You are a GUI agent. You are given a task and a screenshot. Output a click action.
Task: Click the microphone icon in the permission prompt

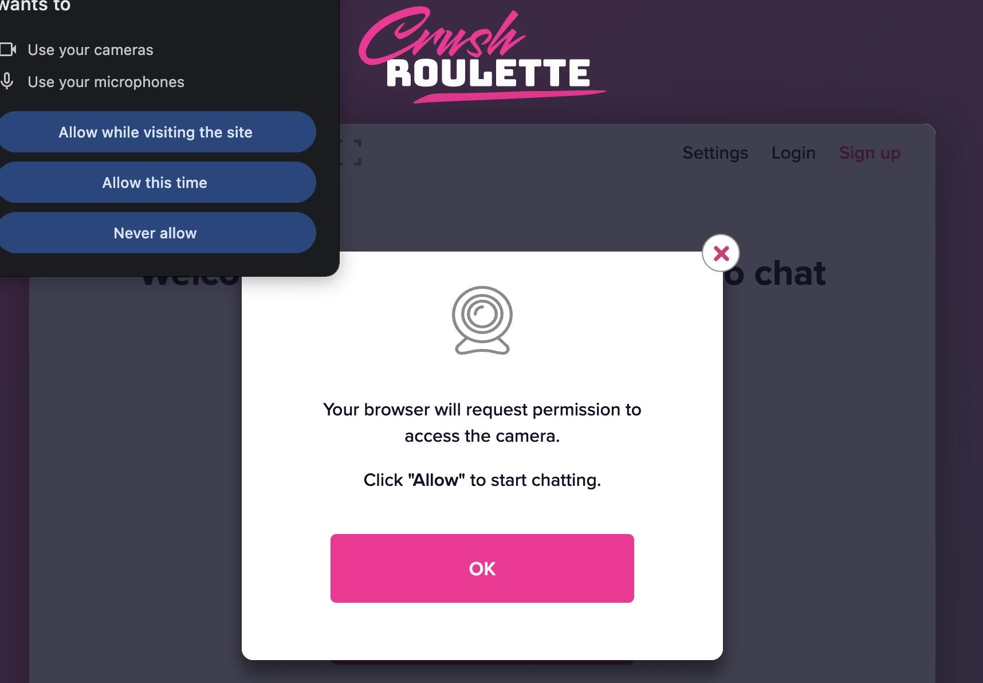tap(7, 81)
